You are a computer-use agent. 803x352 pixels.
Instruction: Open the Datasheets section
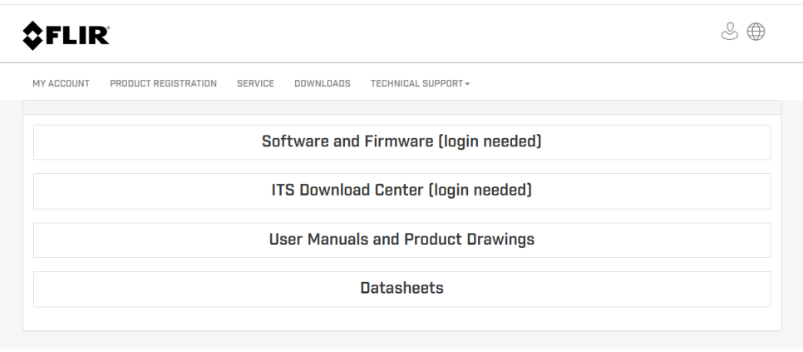click(402, 290)
